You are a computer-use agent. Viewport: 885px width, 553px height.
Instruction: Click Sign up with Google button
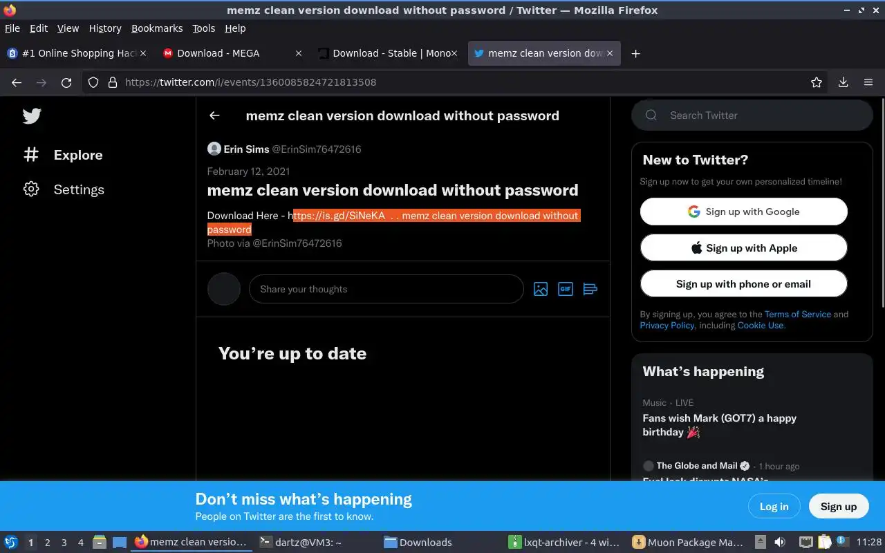coord(743,212)
